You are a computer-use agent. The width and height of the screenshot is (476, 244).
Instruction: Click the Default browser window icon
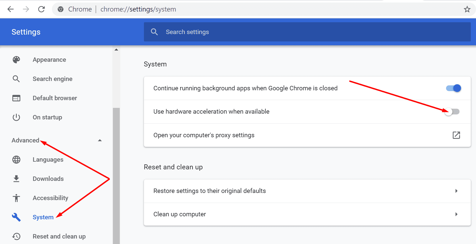click(16, 98)
